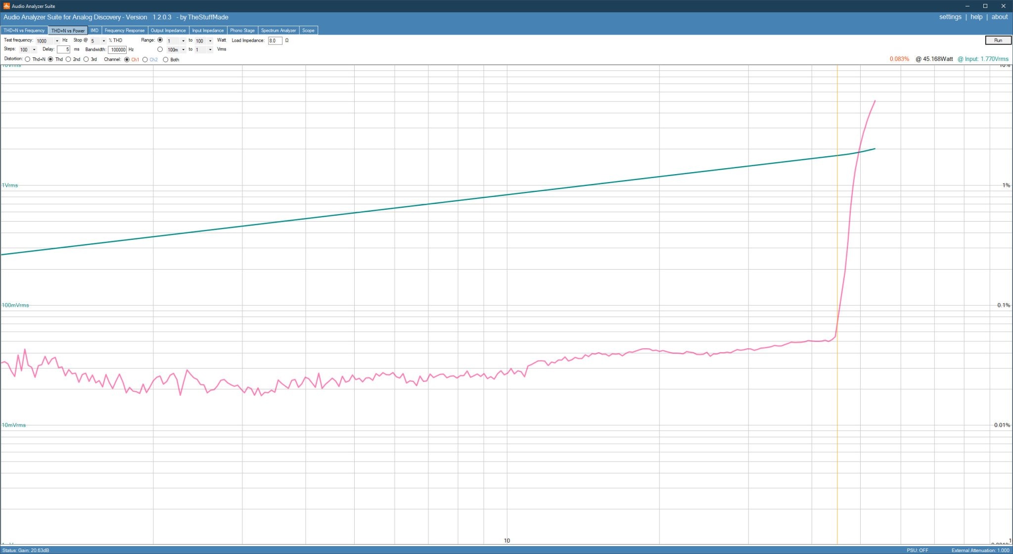This screenshot has height=554, width=1013.
Task: Select the Vrms range radio button
Action: pyautogui.click(x=160, y=49)
